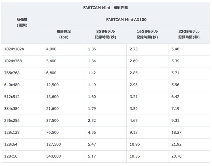Click the 127,500 fps cell
This screenshot has height=166, width=212.
[x=64, y=145]
